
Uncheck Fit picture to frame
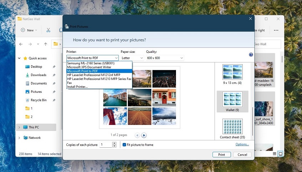click(124, 145)
